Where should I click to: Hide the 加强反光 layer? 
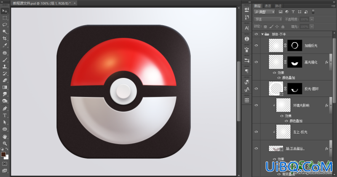click(256, 46)
